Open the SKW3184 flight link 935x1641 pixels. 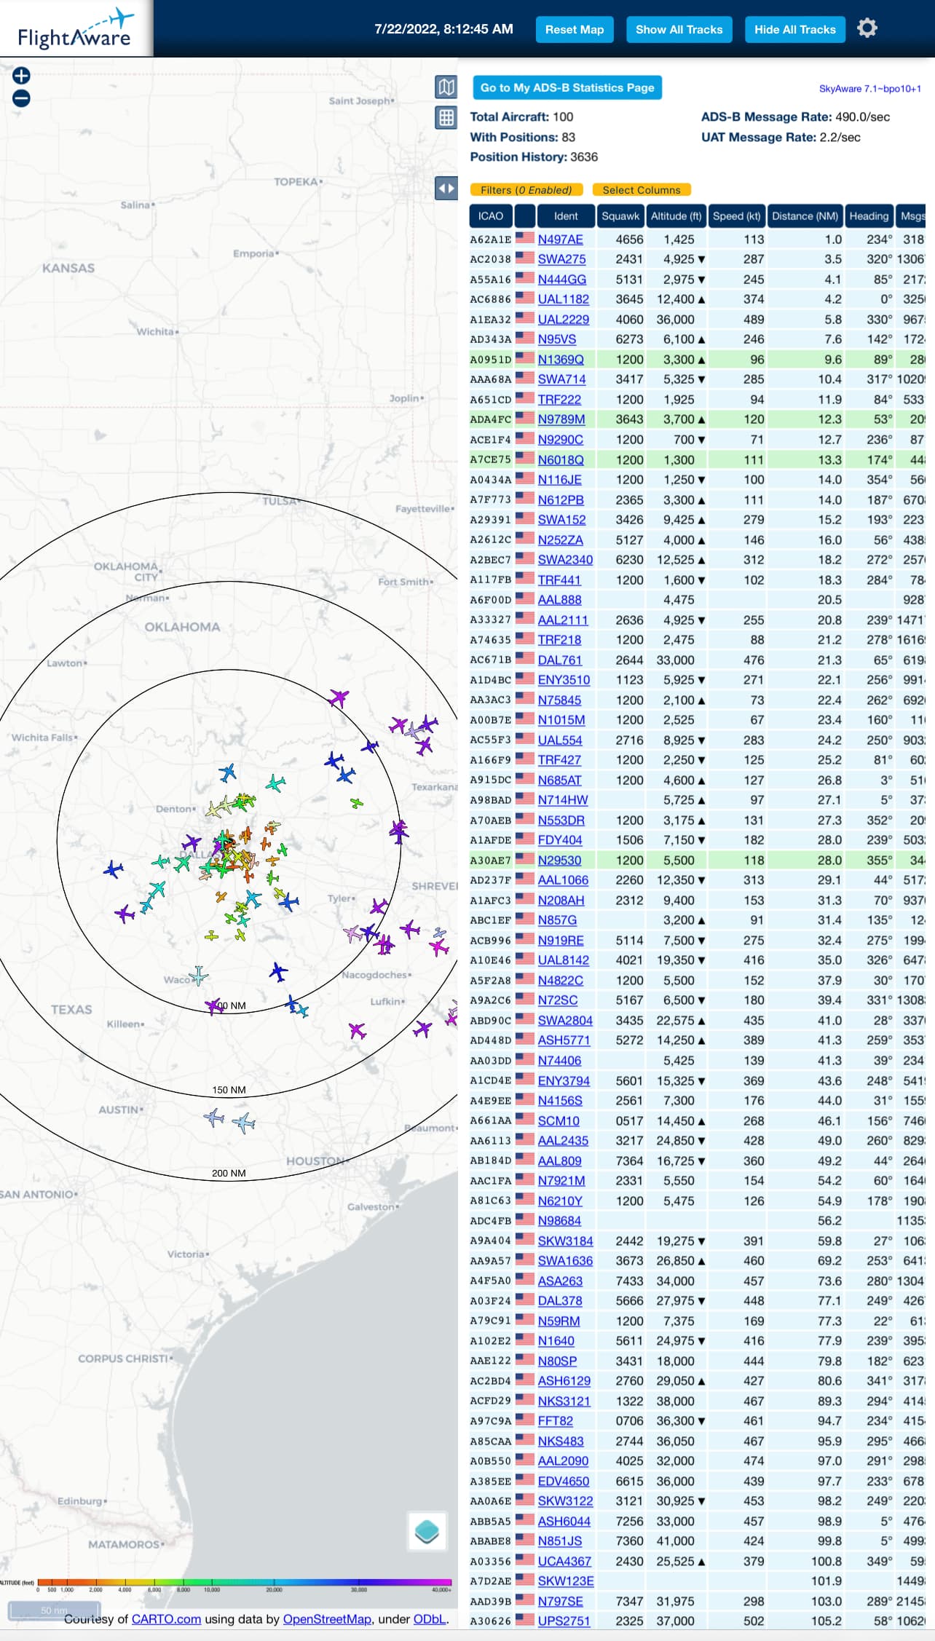coord(565,1241)
